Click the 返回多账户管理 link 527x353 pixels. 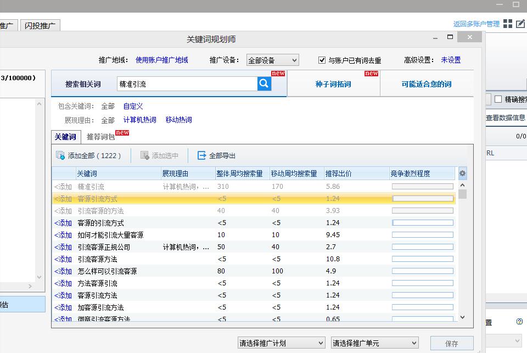click(475, 23)
